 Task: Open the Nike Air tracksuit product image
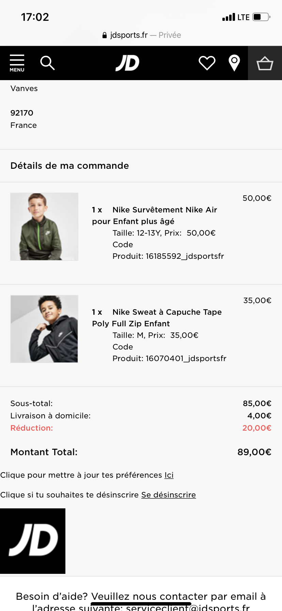tap(44, 227)
